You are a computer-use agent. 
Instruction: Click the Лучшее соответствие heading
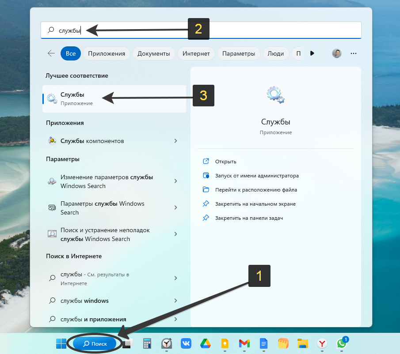pos(77,75)
